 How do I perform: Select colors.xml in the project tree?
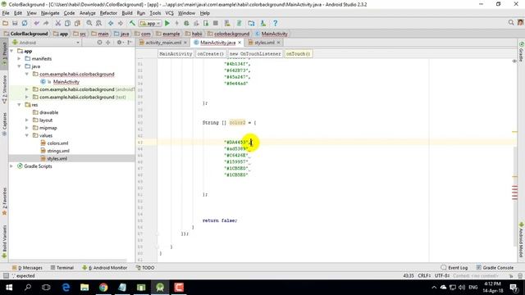(x=57, y=143)
